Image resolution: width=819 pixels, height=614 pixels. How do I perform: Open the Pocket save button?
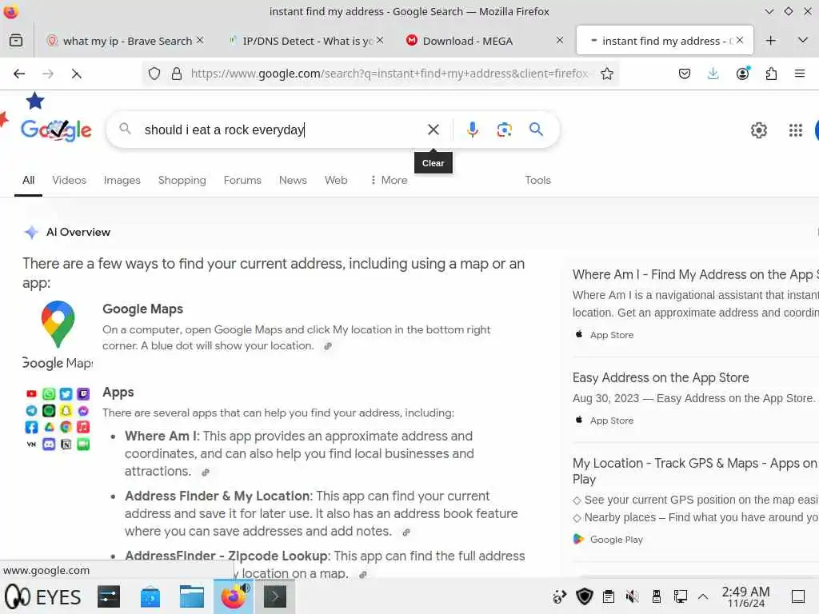(685, 74)
